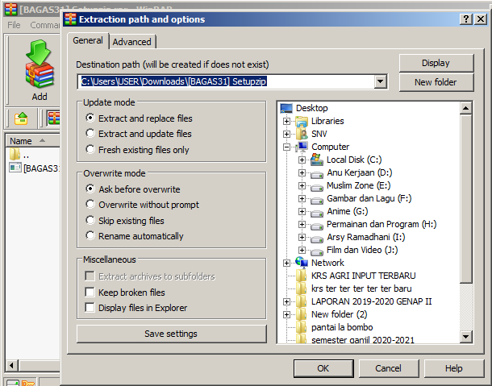Viewport: 492px width, 386px height.
Task: Click the up-one-level folder icon in WinRAR
Action: coord(21,118)
